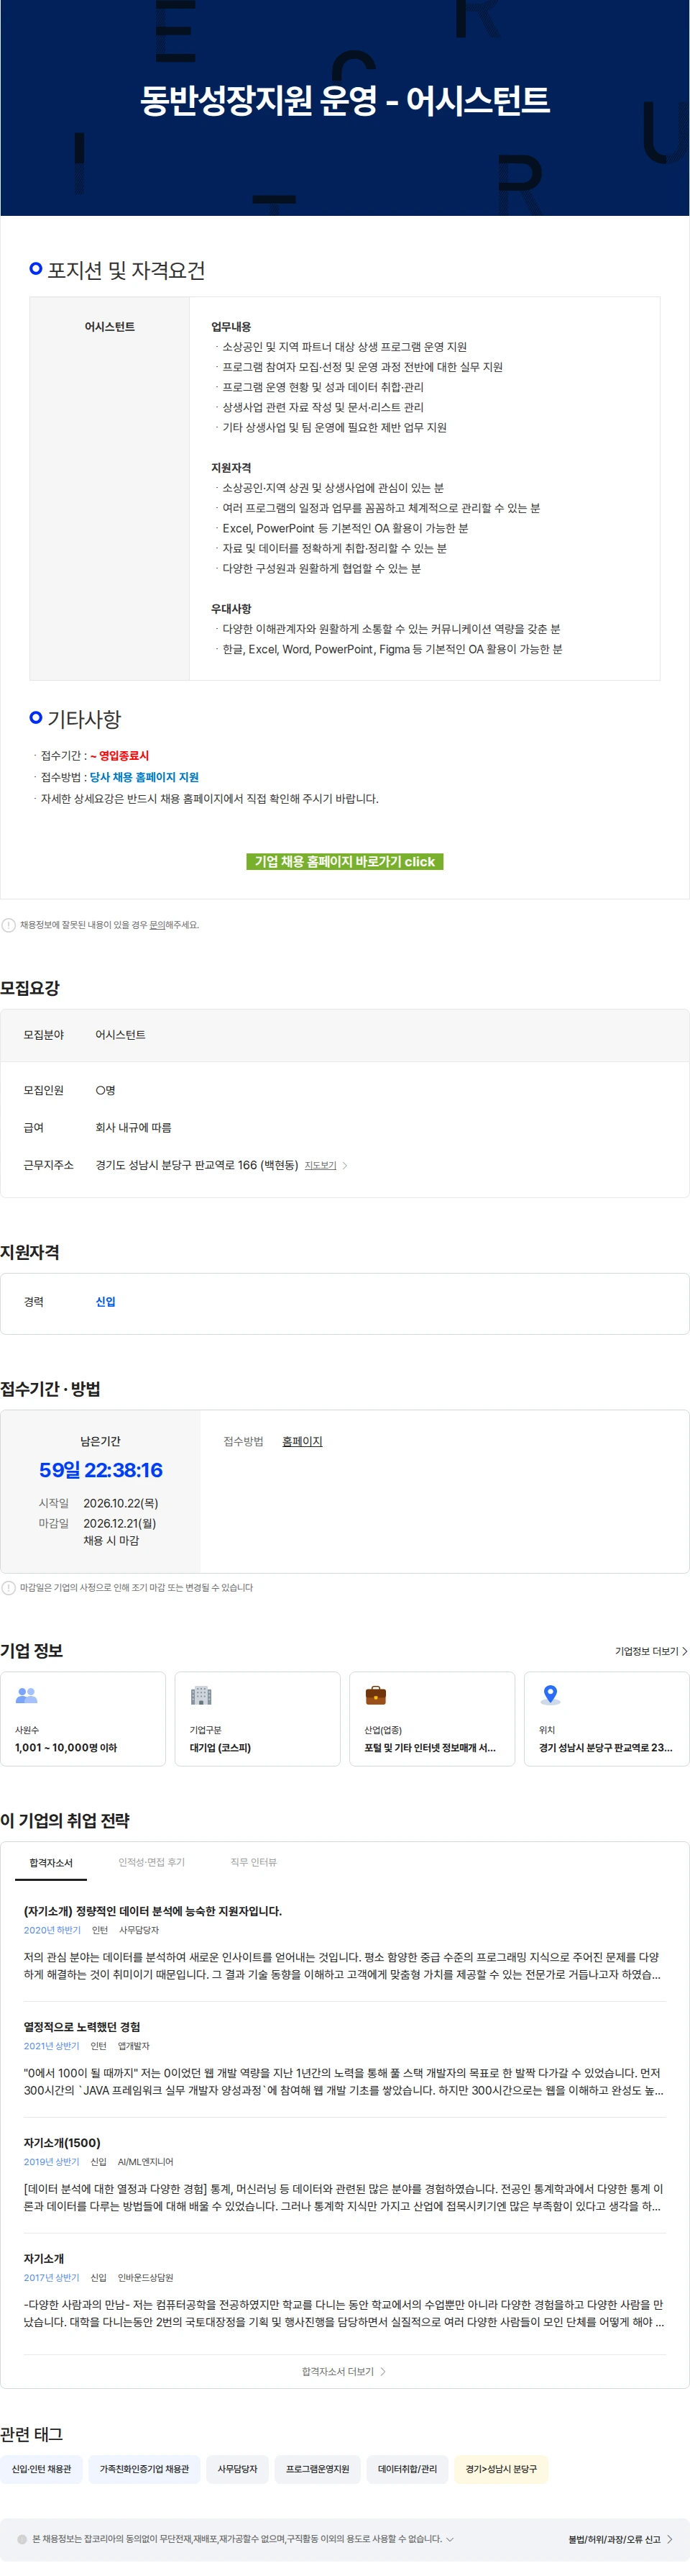Screen dimensions: 690x2576
Task: Click the gray info dot in footer notice
Action: pyautogui.click(x=22, y=2539)
